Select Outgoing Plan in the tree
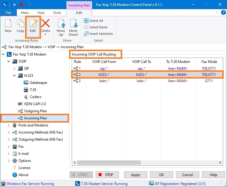The width and height of the screenshot is (227, 187). (35, 111)
